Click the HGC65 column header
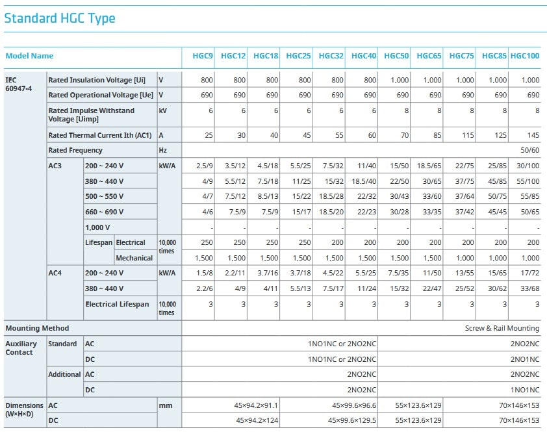547x432 pixels. pyautogui.click(x=429, y=56)
